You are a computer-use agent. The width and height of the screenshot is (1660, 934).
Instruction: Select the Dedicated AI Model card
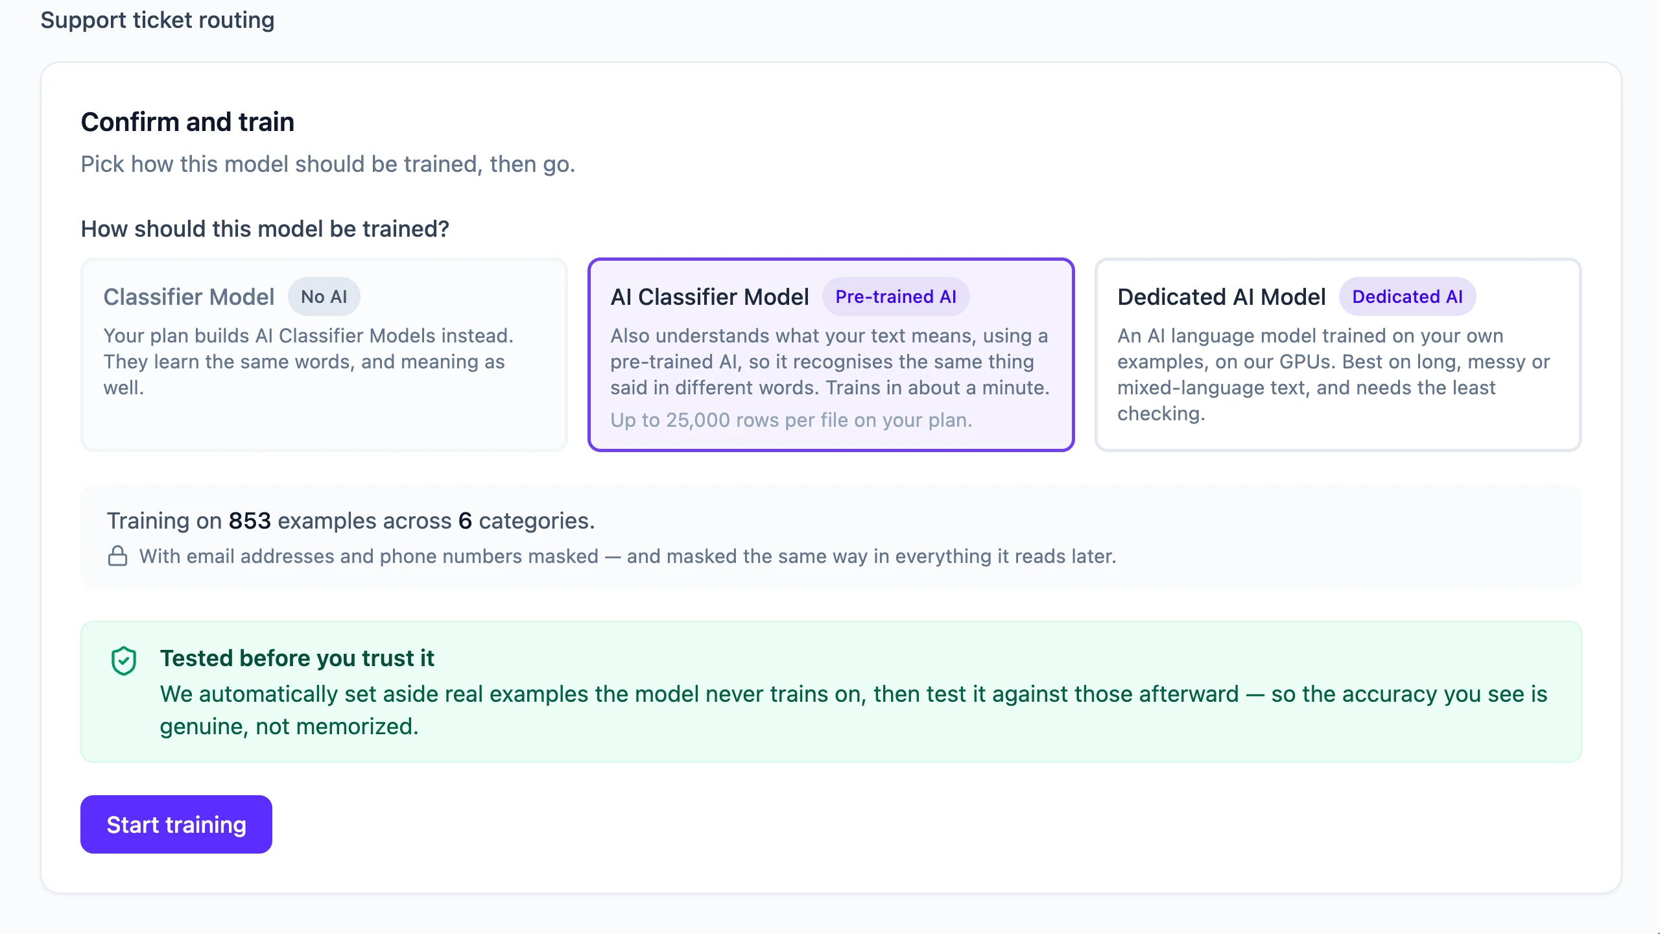point(1338,355)
